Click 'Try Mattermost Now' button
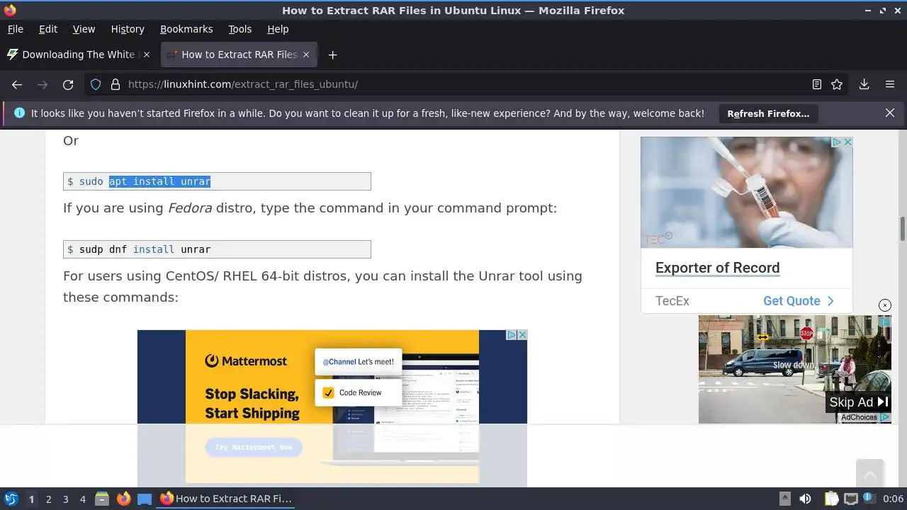 click(x=254, y=448)
